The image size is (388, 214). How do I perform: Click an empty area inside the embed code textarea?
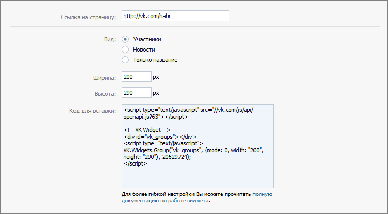[x=197, y=177]
